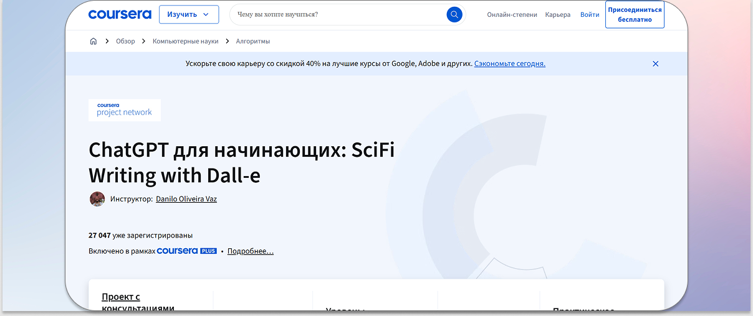Screen dimensions: 753x316
Task: Click the magnifying glass search button
Action: pyautogui.click(x=454, y=14)
